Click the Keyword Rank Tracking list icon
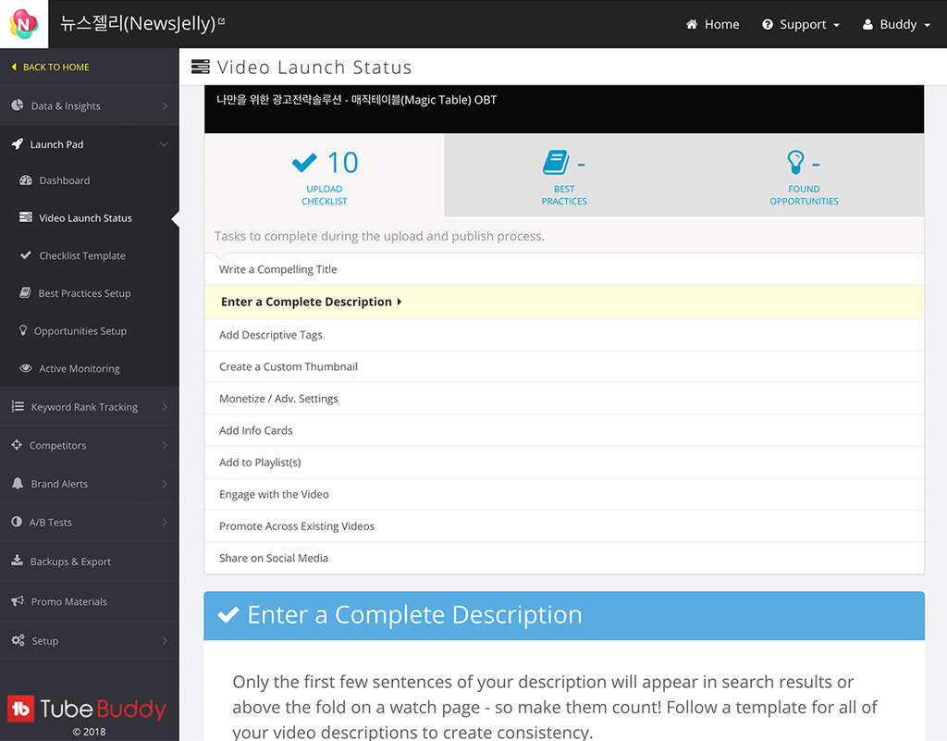Screen dimensions: 947x741 tap(18, 406)
